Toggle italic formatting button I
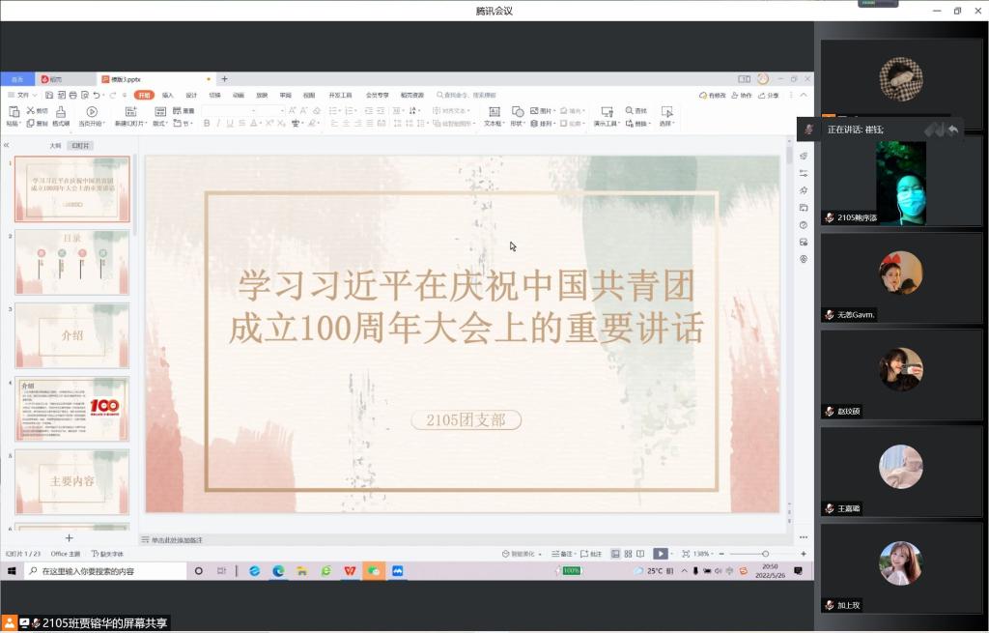The width and height of the screenshot is (989, 633). pyautogui.click(x=218, y=124)
